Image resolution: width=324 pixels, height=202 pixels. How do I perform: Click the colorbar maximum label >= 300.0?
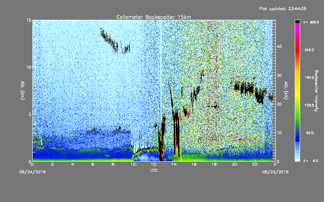(x=311, y=22)
